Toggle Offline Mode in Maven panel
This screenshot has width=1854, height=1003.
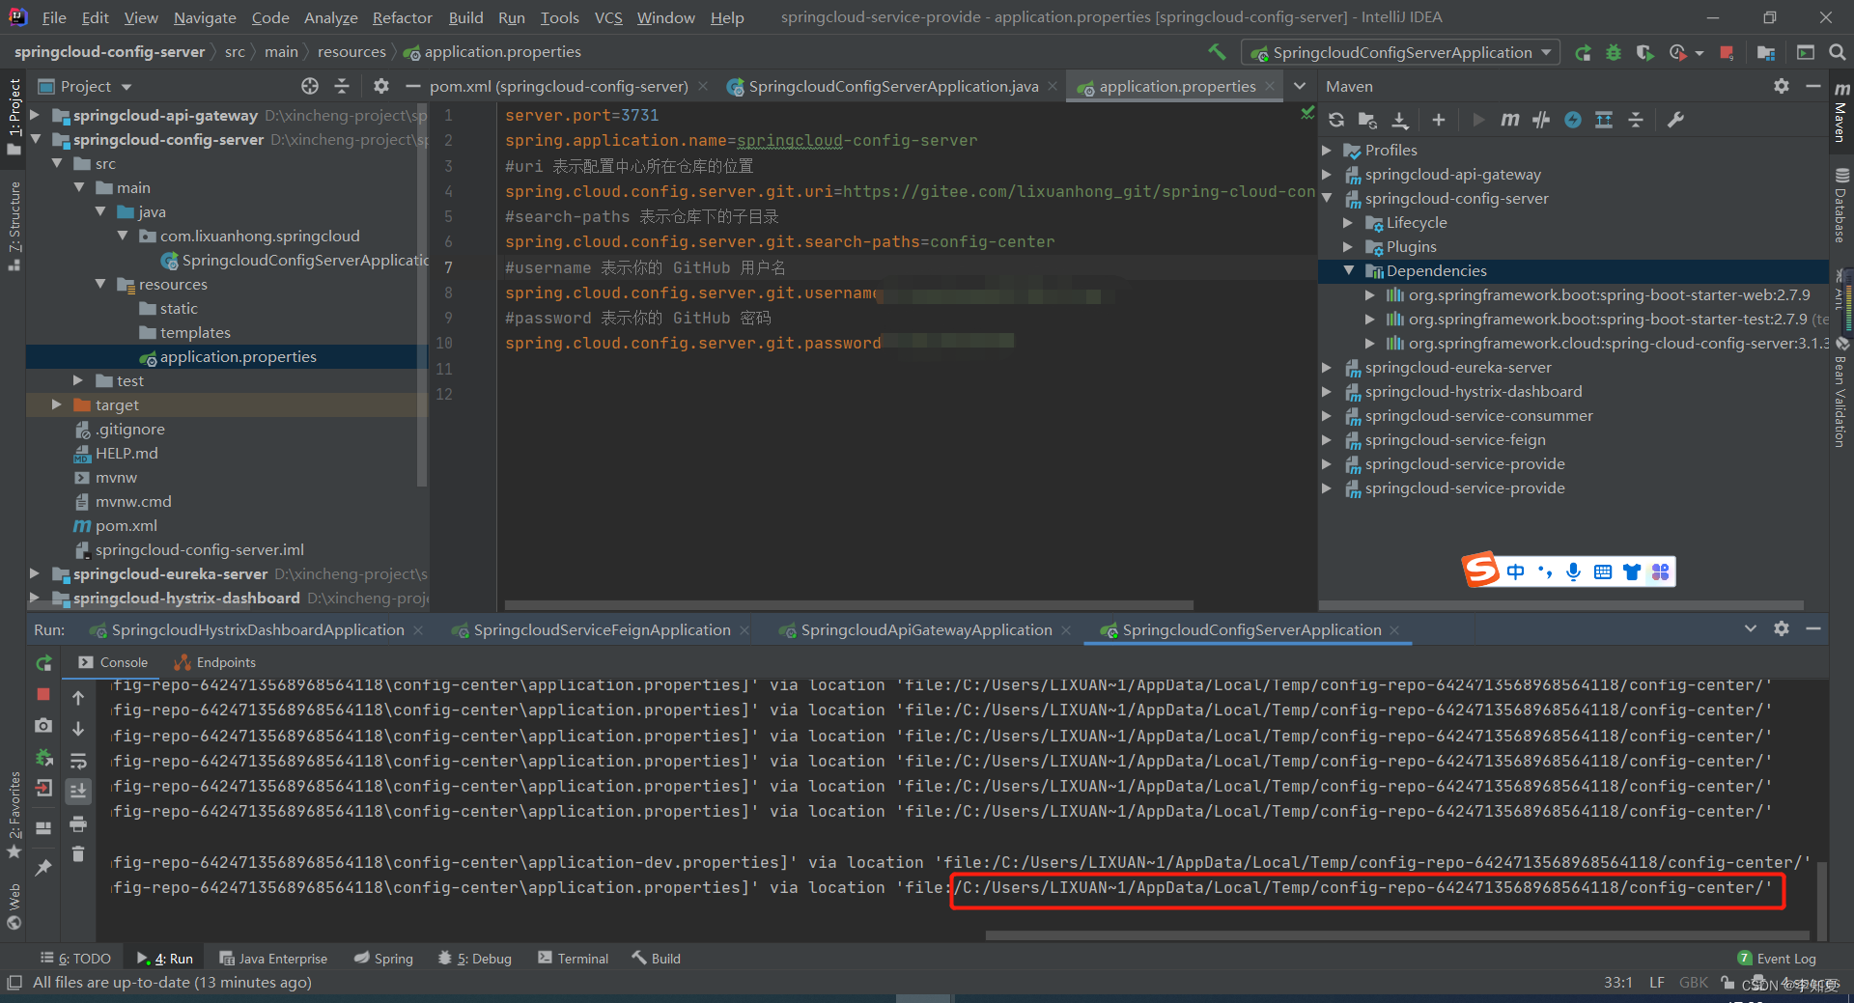(x=1573, y=120)
